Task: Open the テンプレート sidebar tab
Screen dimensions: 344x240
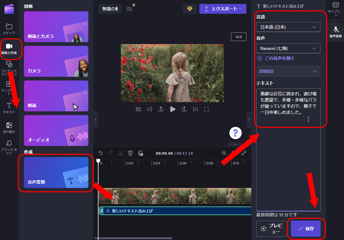Action: click(9, 88)
